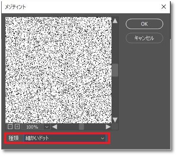
Task: Click the 100% zoom percentage field
Action: click(32, 127)
